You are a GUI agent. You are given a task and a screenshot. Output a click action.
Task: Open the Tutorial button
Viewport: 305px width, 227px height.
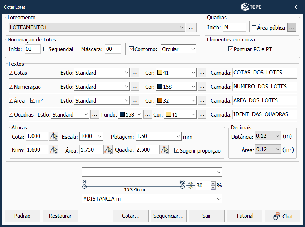[x=245, y=216]
